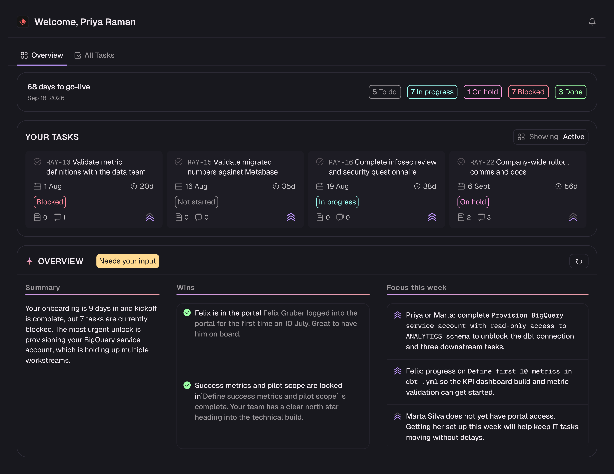Click clock icon beside 20d
This screenshot has height=474, width=614.
point(134,186)
